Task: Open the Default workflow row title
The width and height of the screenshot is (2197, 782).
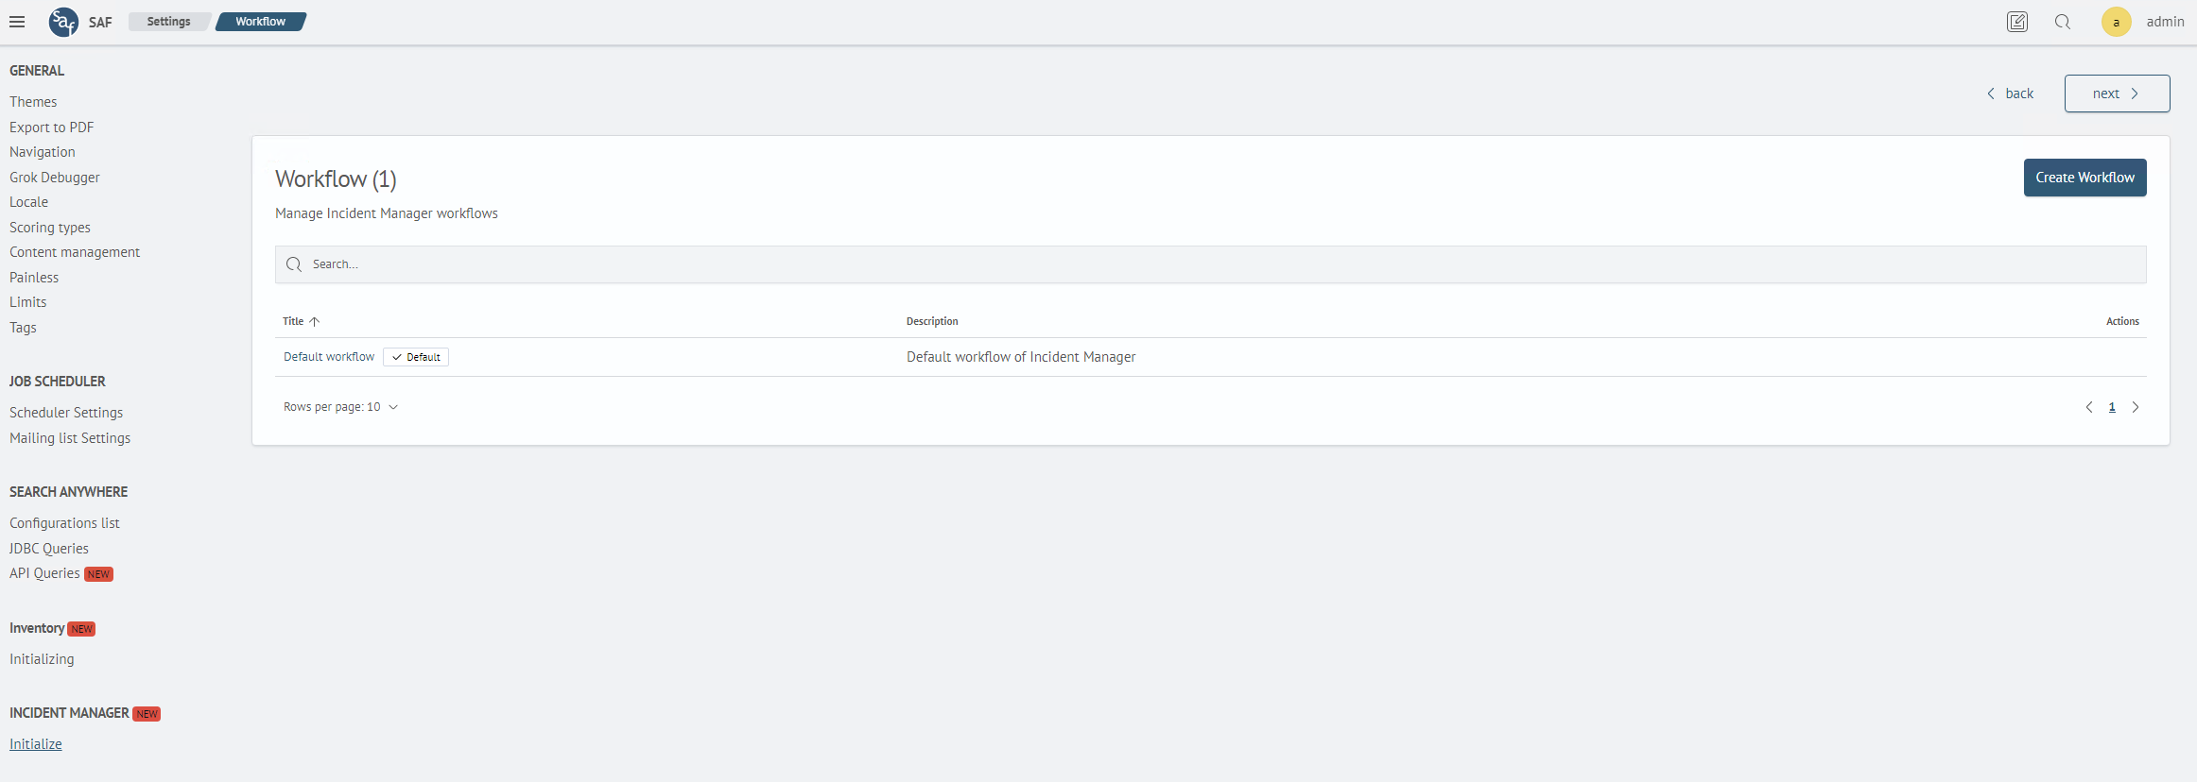Action: point(329,357)
